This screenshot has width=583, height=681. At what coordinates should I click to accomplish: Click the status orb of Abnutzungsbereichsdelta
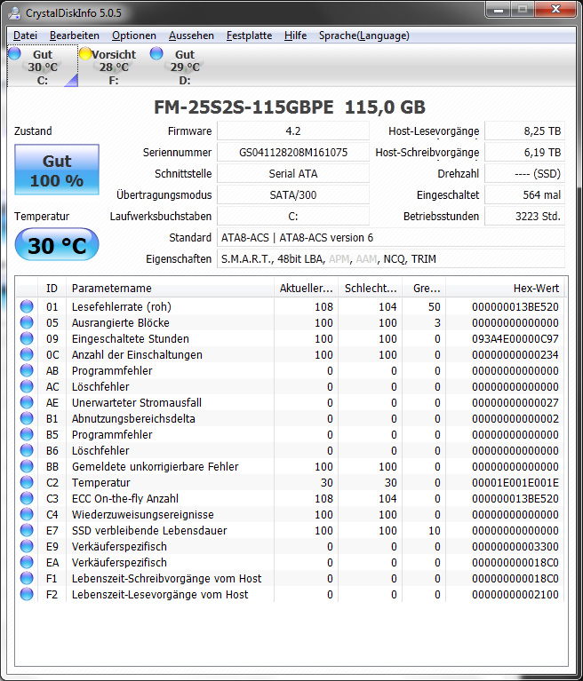point(27,419)
